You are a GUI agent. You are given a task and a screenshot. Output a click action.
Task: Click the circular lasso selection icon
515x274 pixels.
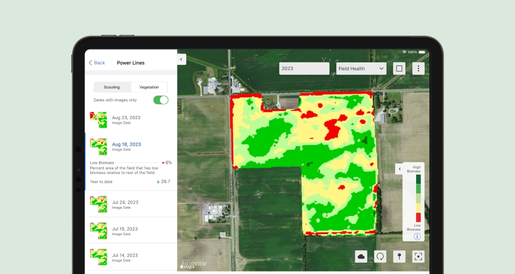tap(380, 257)
